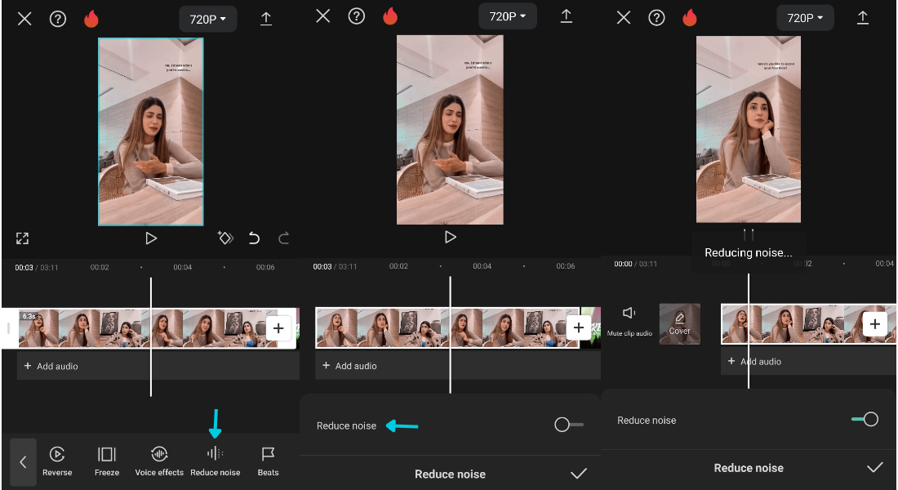Collapse the toolbar with the back chevron
This screenshot has height=490, width=898.
pos(23,462)
